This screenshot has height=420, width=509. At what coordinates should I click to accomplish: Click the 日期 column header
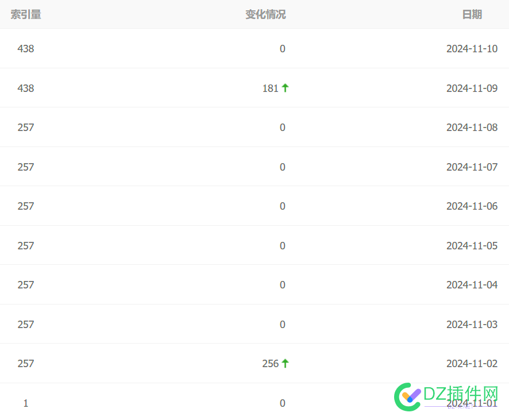coord(472,14)
